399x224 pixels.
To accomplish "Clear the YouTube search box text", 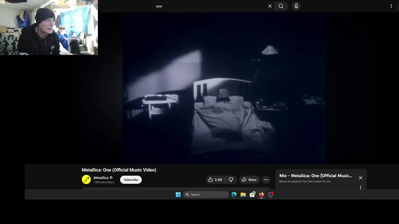I will click(x=270, y=6).
